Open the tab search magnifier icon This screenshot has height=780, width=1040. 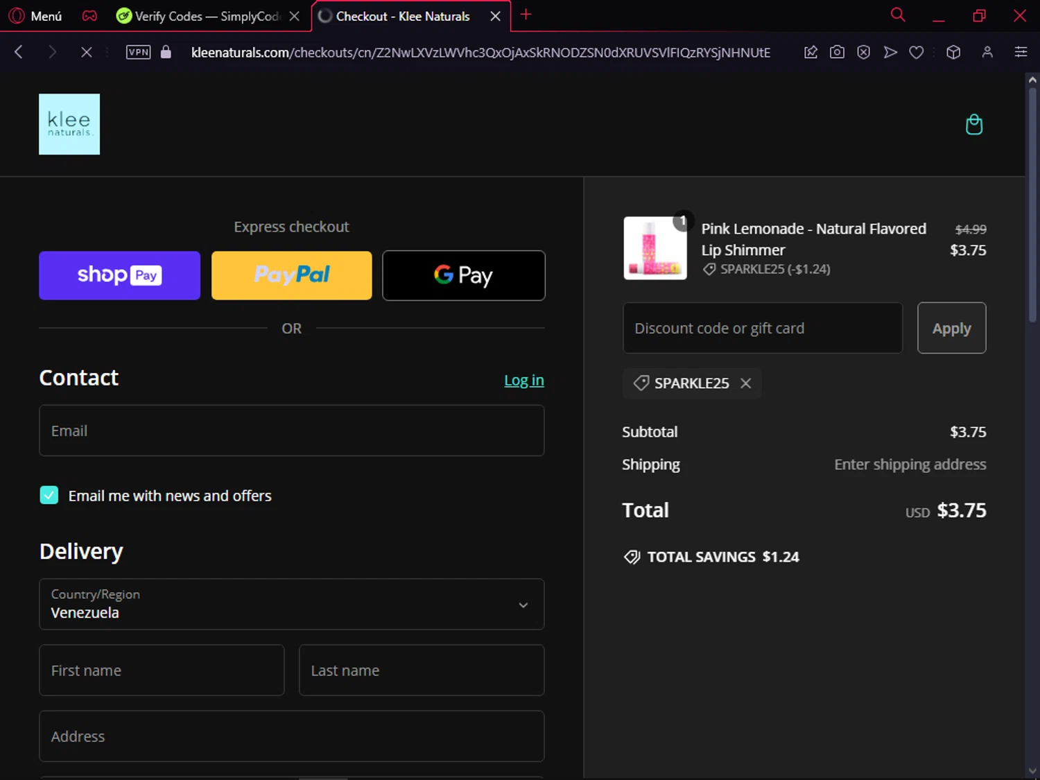coord(898,15)
